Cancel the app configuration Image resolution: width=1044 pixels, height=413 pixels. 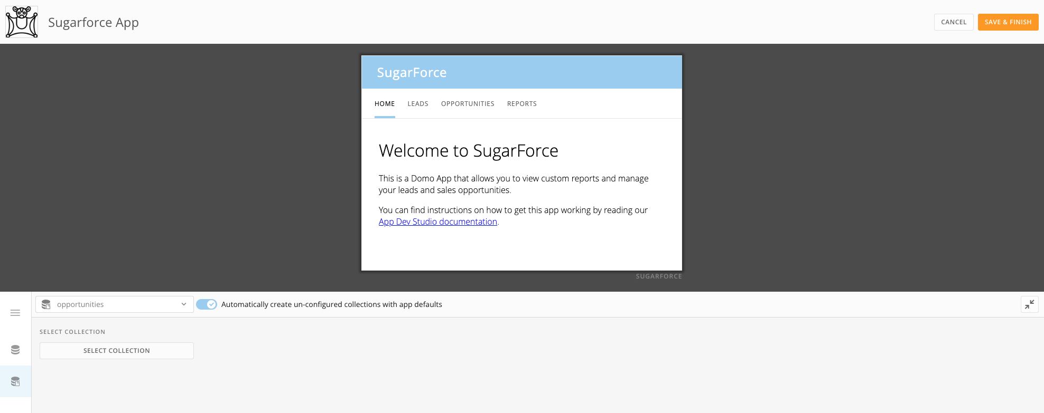tap(954, 22)
